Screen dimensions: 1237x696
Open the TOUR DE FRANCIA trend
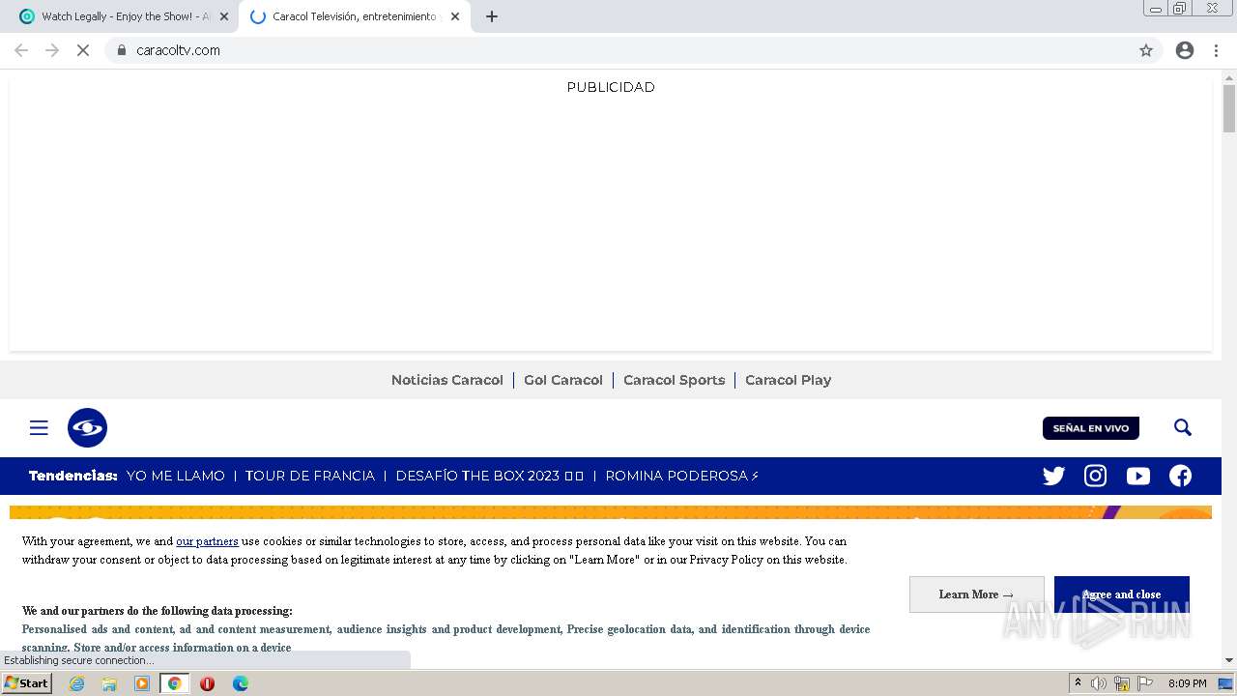[x=309, y=476]
